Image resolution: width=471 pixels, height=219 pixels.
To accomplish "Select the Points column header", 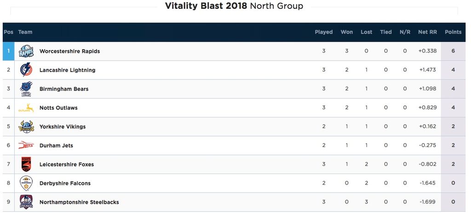I will coord(453,32).
